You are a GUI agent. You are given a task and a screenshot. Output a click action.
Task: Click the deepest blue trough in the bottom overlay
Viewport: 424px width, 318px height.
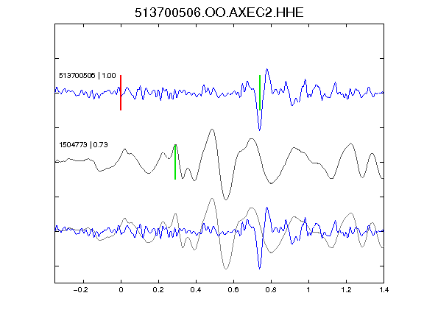point(260,269)
